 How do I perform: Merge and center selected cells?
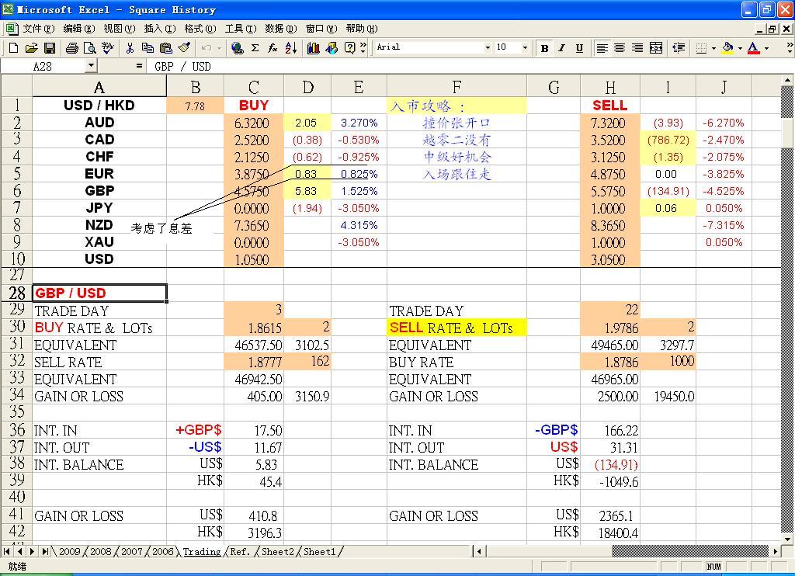(655, 47)
